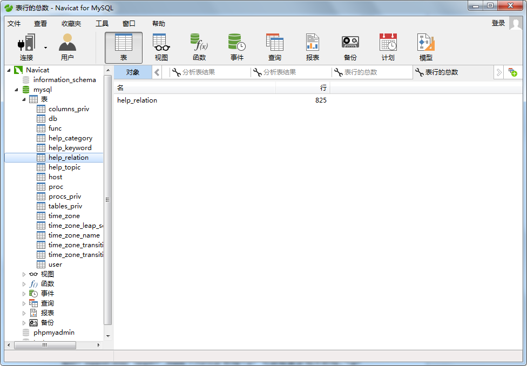Screen dimensions: 527x366
Task: Click the 登录 (Login) link
Action: (x=498, y=23)
